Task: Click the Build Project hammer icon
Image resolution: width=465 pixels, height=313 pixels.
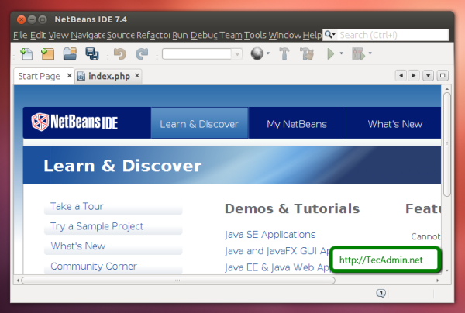Action: tap(284, 53)
